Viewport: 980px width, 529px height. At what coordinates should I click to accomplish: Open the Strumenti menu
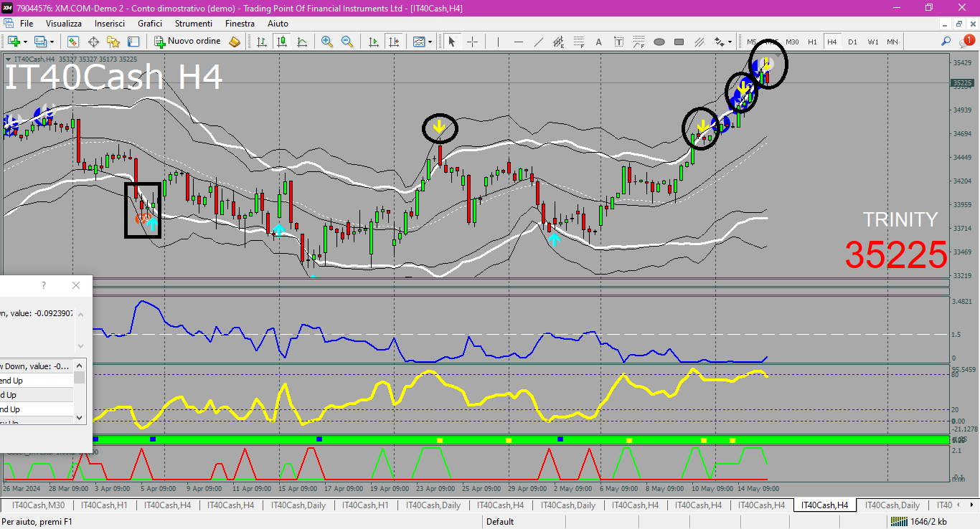[x=194, y=24]
